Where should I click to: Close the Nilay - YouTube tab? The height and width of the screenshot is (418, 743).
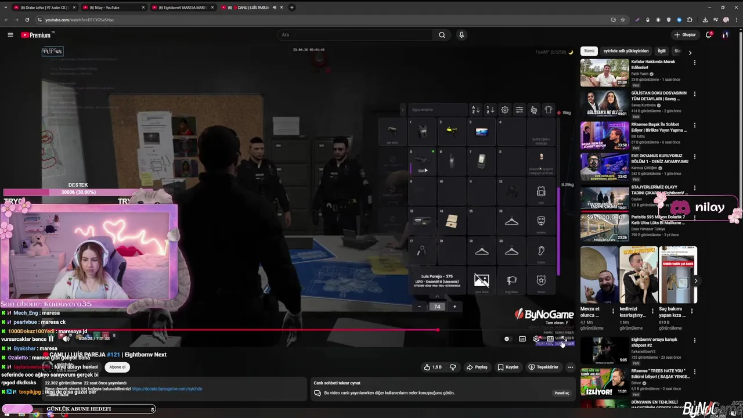pos(143,8)
